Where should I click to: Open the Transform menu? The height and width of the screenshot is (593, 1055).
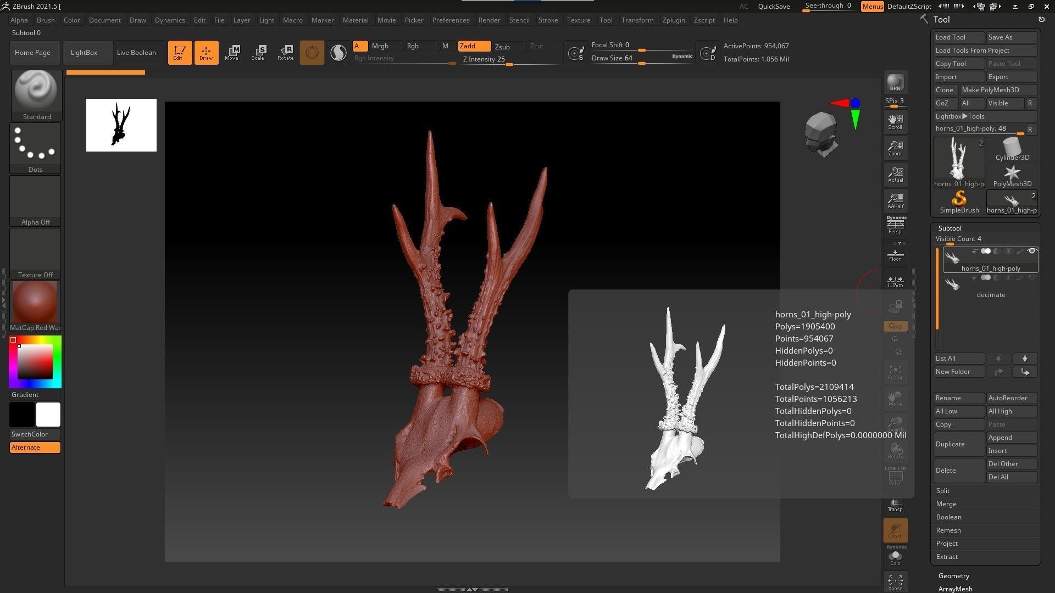click(x=637, y=20)
